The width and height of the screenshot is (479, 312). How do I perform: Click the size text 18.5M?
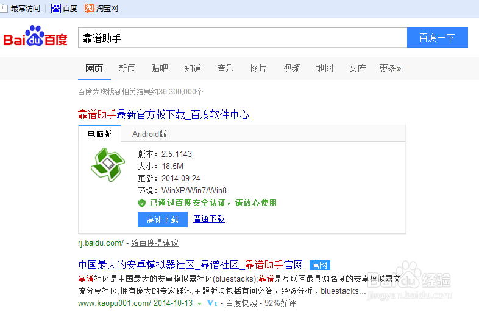click(x=172, y=166)
